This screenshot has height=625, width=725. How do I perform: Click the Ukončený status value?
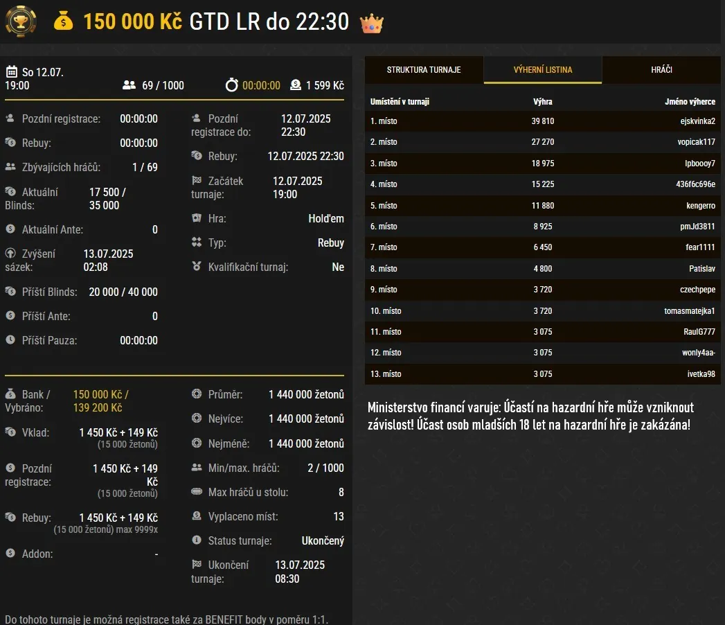click(323, 540)
